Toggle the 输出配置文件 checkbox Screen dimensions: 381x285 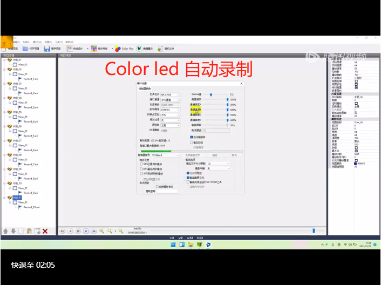tap(188, 178)
